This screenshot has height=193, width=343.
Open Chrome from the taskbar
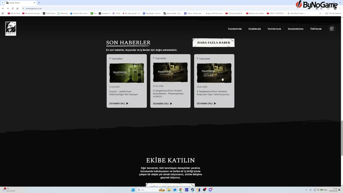click(x=181, y=190)
